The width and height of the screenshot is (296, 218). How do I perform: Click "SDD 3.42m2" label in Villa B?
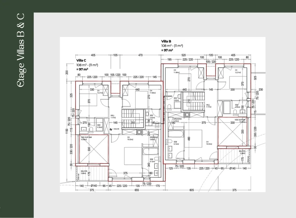[176, 99]
